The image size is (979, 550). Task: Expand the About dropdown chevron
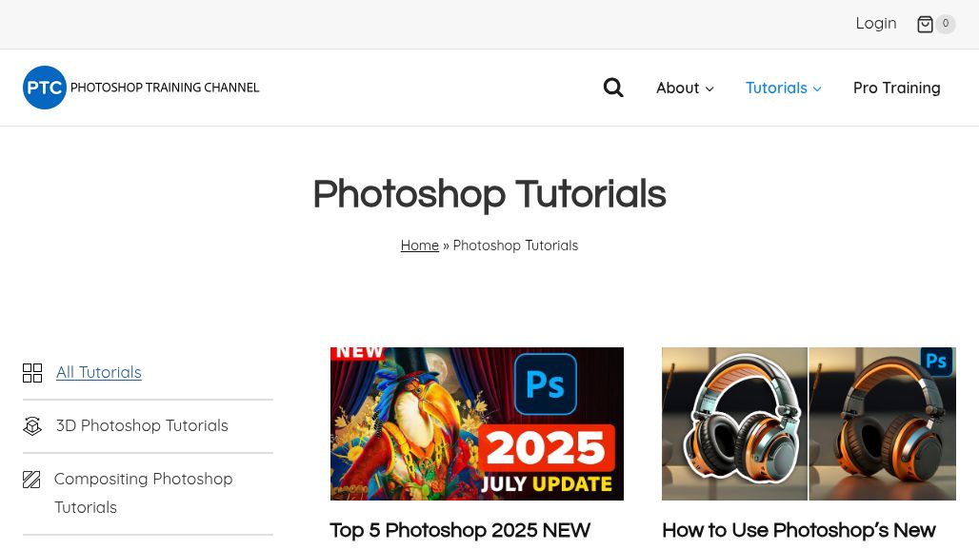click(709, 89)
